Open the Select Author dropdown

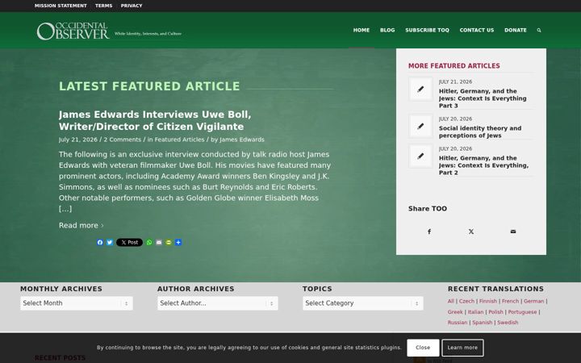coord(218,303)
